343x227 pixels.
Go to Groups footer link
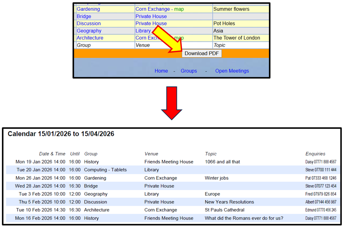189,71
